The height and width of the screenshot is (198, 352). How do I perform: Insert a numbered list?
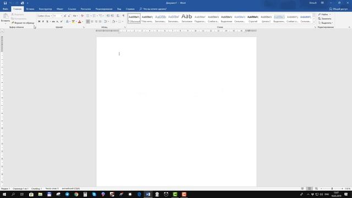[94, 16]
